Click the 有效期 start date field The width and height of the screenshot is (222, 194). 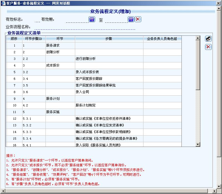click(77, 20)
